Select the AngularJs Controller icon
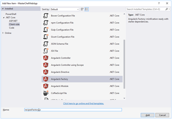Viewport: 172px width, 119px height. [x=46, y=58]
